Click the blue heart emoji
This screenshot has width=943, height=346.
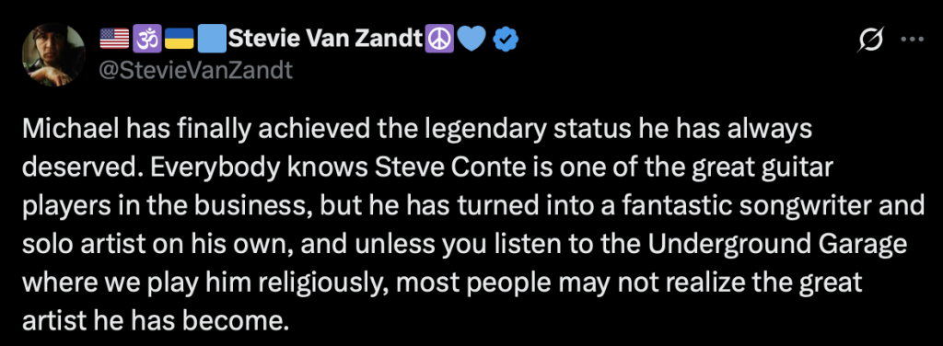coord(471,40)
